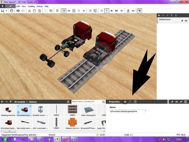Image resolution: width=189 pixels, height=142 pixels.
Task: Open the Help menu
Action: [46, 6]
